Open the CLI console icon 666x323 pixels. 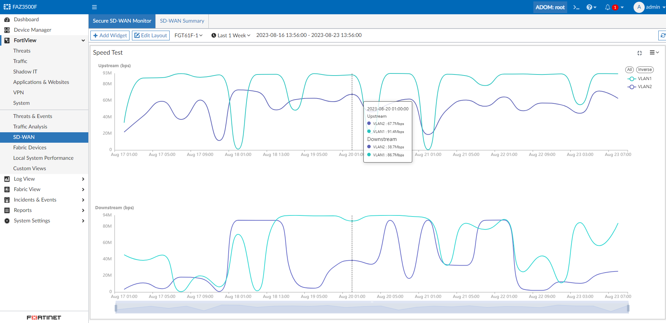(576, 7)
